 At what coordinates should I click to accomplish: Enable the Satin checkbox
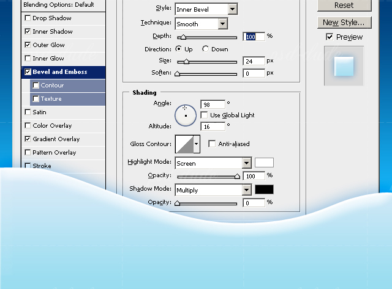tap(28, 112)
